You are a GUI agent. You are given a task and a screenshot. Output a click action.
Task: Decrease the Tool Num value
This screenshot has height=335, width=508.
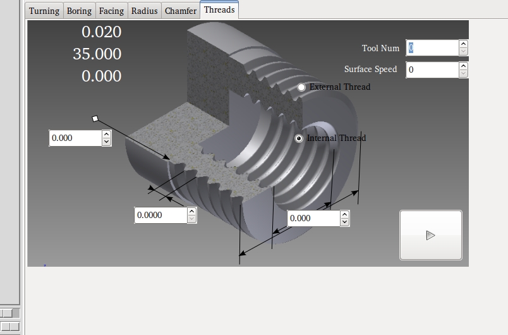(x=463, y=51)
